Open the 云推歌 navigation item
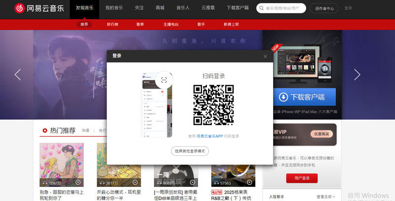Screen dimensions: 395x201 [x=208, y=8]
